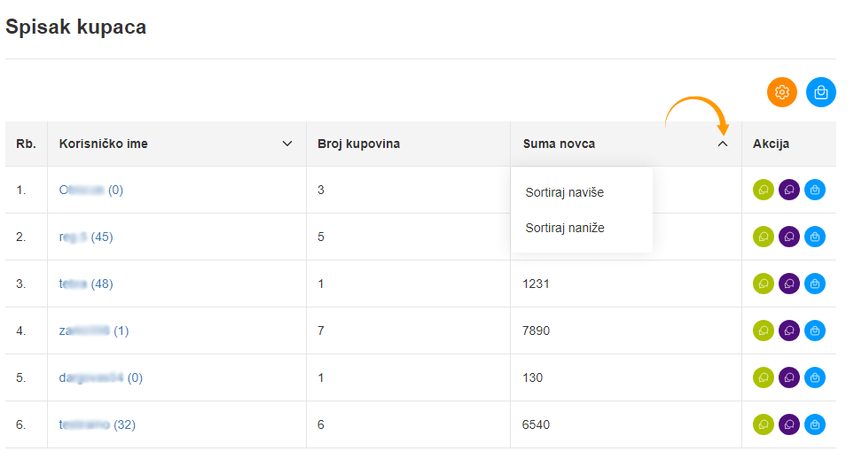Image resolution: width=854 pixels, height=459 pixels.
Task: Click the purple chat icon in row 3
Action: click(x=788, y=284)
